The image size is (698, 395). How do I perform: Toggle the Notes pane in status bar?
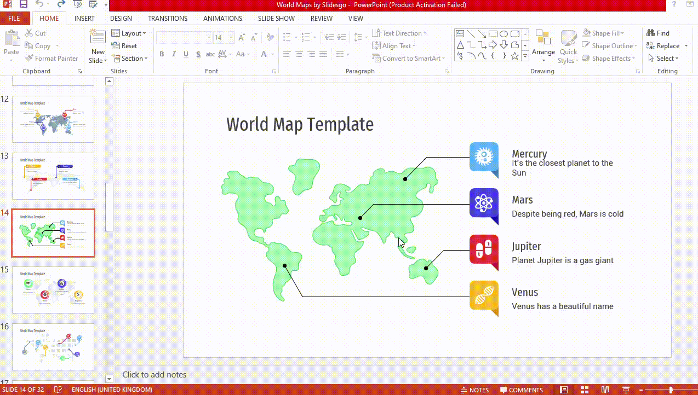click(474, 390)
